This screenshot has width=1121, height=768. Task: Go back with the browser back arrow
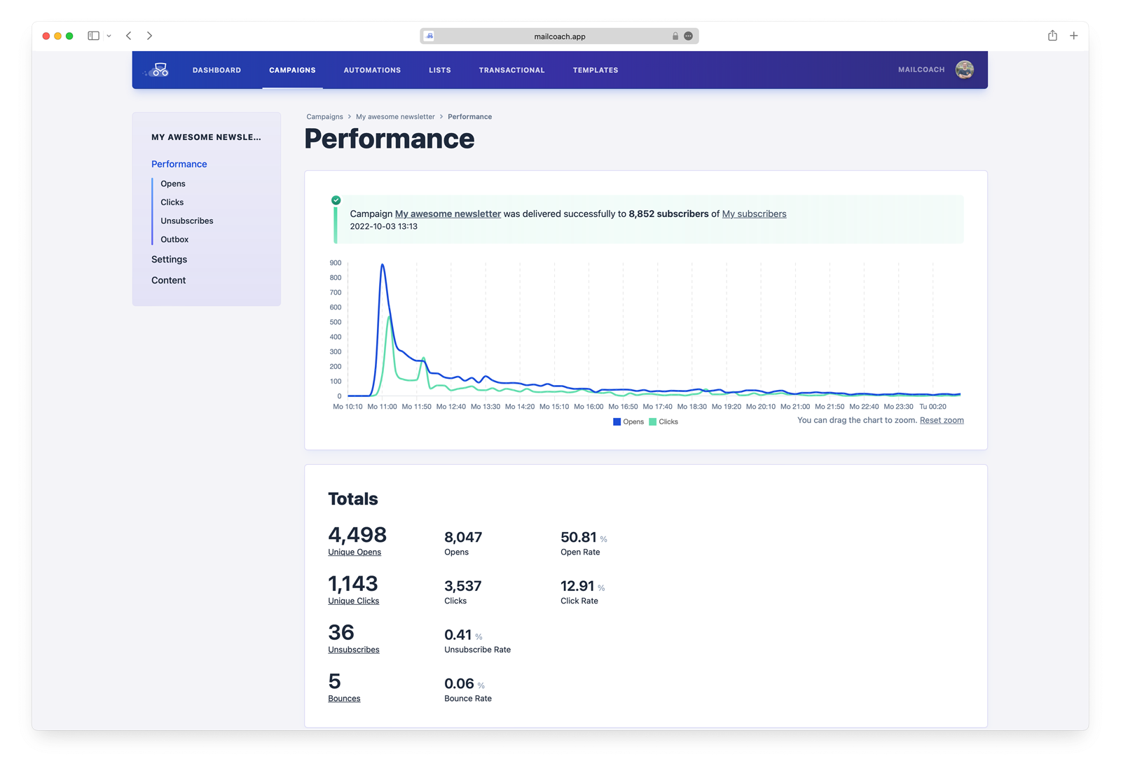coord(129,36)
